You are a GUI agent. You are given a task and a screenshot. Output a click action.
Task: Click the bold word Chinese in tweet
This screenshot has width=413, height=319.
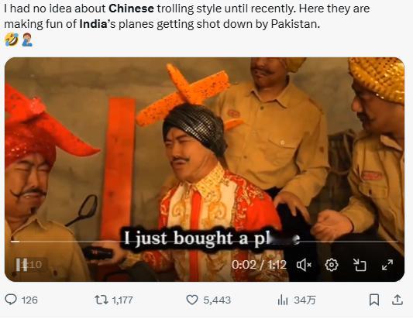[x=131, y=9]
